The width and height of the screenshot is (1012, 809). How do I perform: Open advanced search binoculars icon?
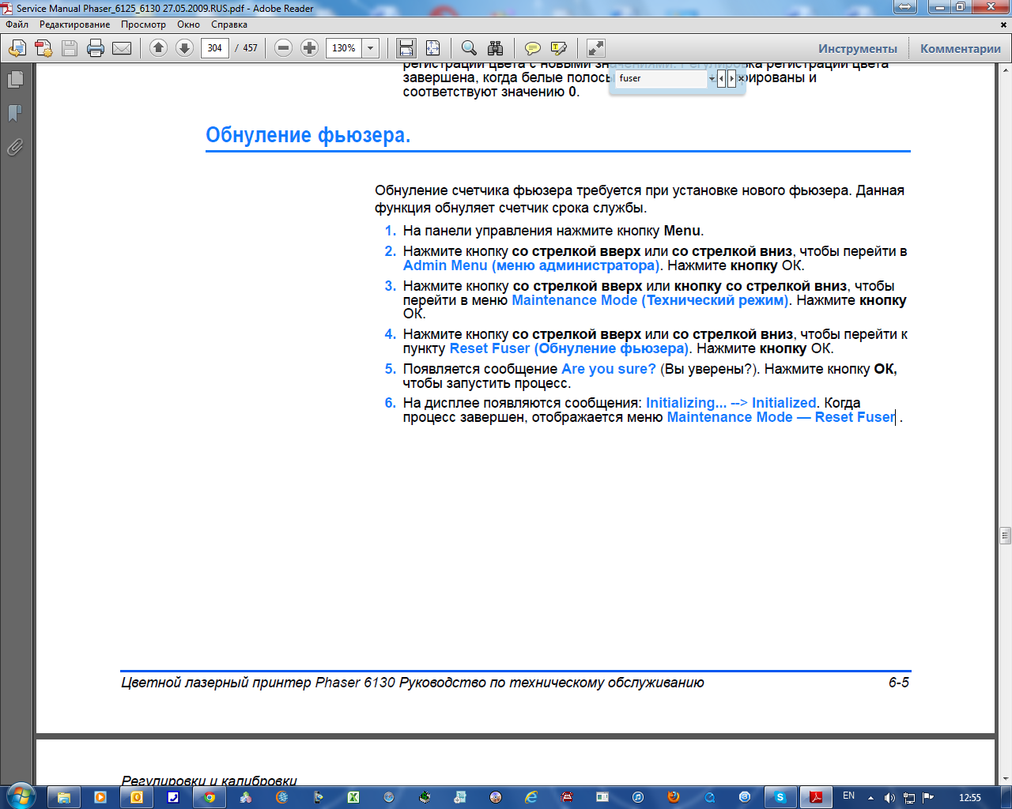point(496,48)
